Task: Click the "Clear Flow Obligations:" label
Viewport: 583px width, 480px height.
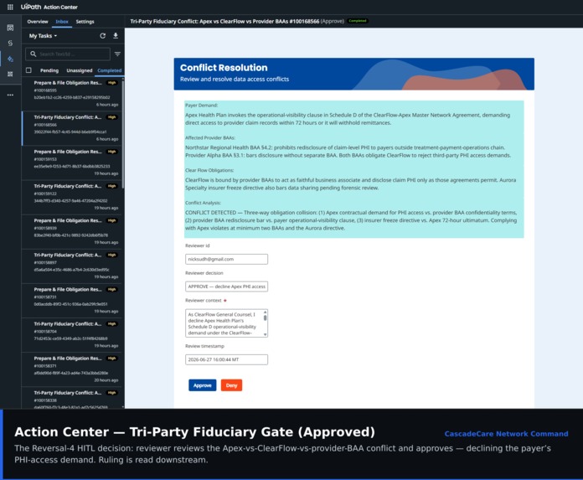Action: click(x=209, y=170)
